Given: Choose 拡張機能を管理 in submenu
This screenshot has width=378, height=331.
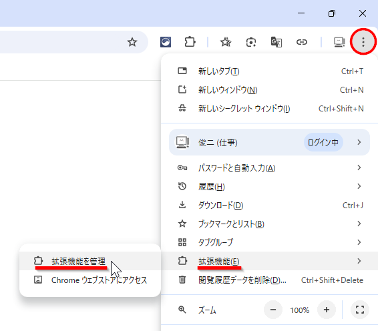Looking at the screenshot, I should tap(90, 261).
